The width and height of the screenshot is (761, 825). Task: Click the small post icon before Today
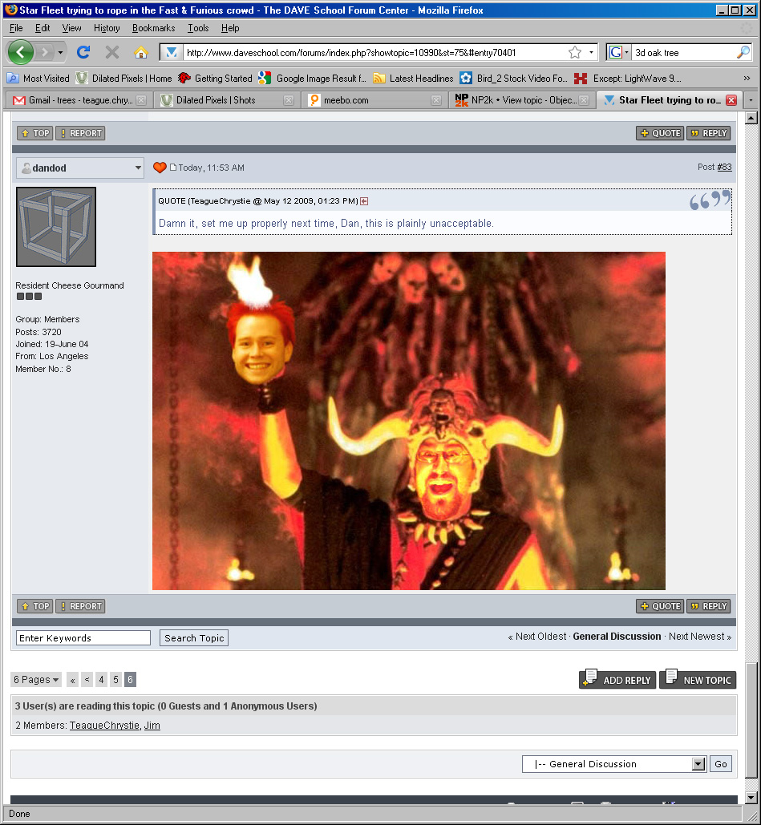[172, 168]
